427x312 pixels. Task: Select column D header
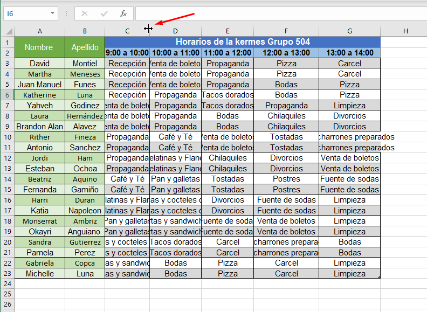point(176,31)
